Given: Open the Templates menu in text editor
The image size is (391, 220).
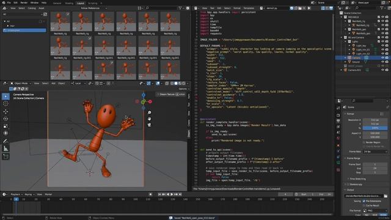Looking at the screenshot, I should tap(249, 8).
